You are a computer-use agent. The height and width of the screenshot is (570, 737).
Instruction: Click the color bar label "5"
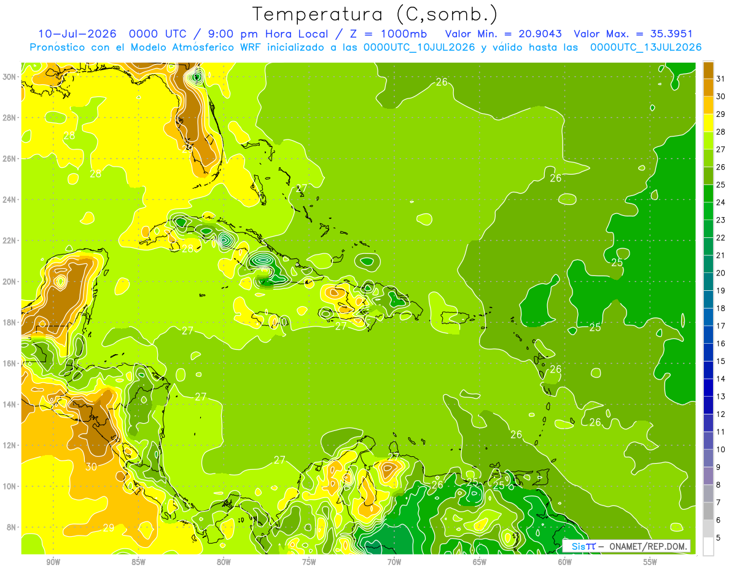[719, 538]
